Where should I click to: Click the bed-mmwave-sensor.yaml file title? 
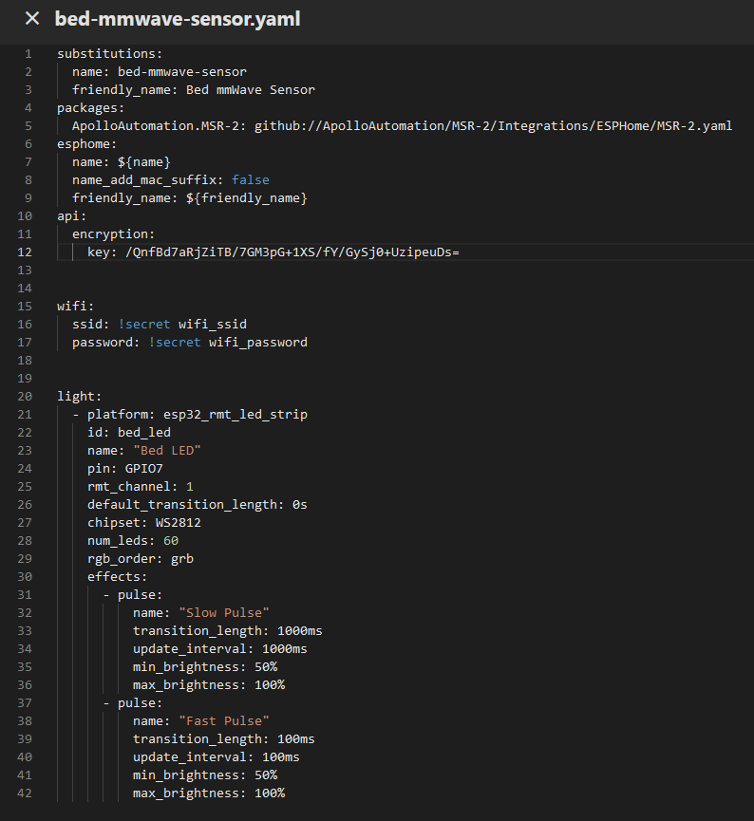[x=178, y=19]
